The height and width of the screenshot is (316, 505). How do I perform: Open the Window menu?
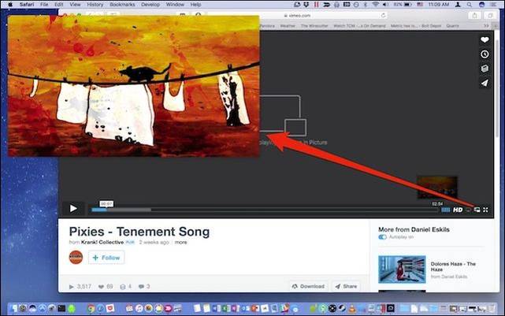coord(175,5)
